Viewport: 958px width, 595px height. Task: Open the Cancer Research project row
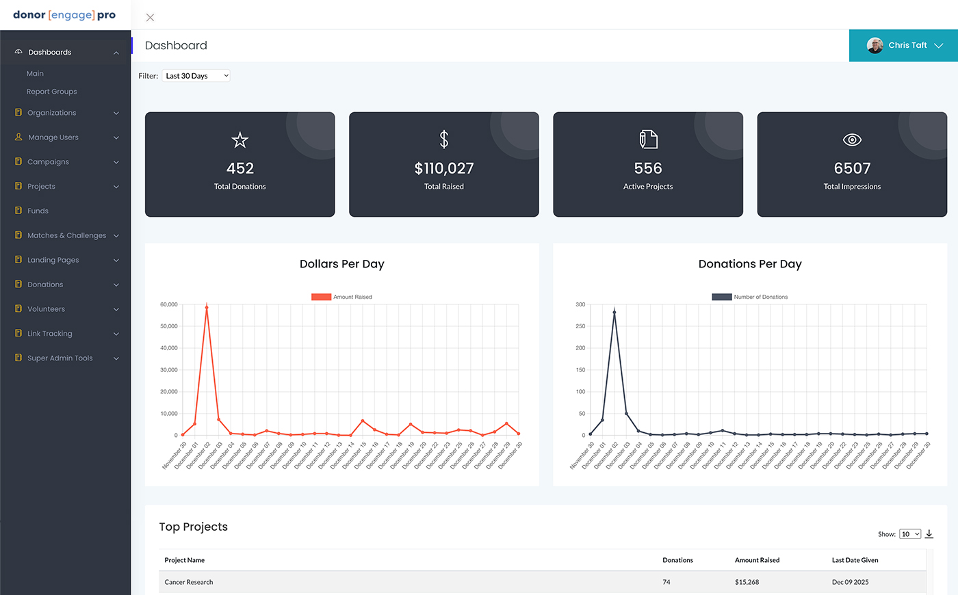point(189,582)
